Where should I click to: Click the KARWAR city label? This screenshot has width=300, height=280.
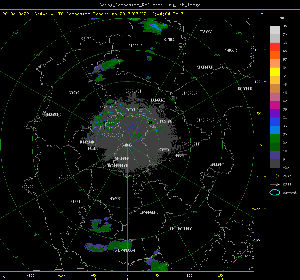point(27,187)
